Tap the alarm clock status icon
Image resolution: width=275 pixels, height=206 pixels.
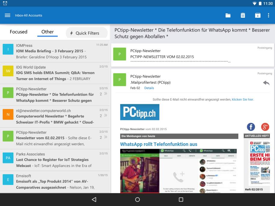tap(5, 3)
